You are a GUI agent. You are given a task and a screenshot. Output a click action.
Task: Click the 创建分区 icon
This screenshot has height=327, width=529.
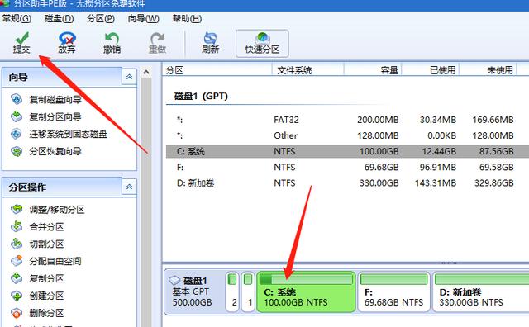pos(17,296)
